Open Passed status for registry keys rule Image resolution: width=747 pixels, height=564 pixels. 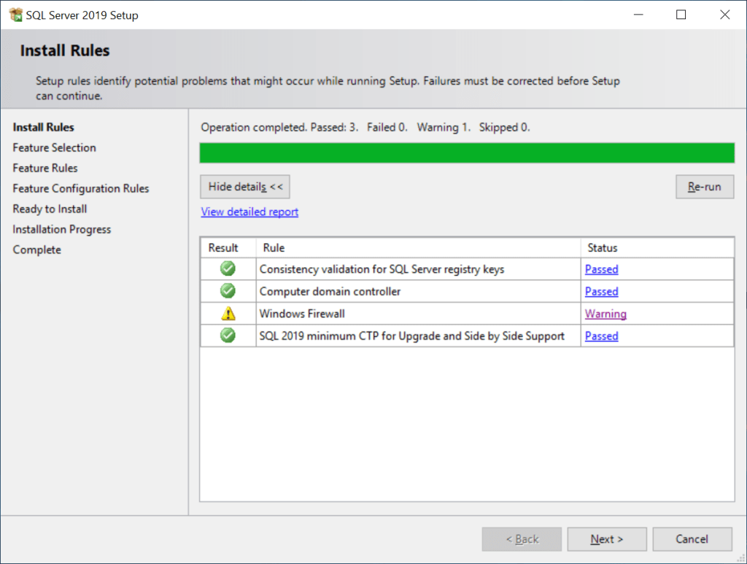tap(601, 269)
